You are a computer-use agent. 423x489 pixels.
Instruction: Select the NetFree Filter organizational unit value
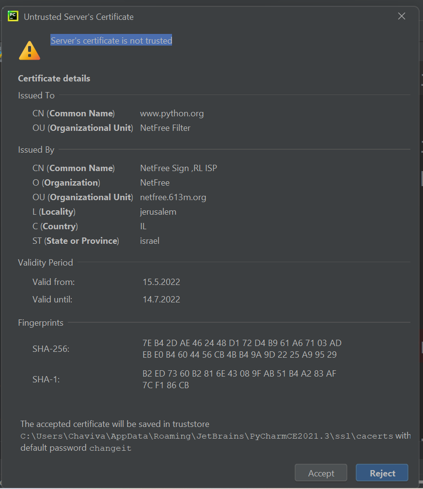point(165,128)
